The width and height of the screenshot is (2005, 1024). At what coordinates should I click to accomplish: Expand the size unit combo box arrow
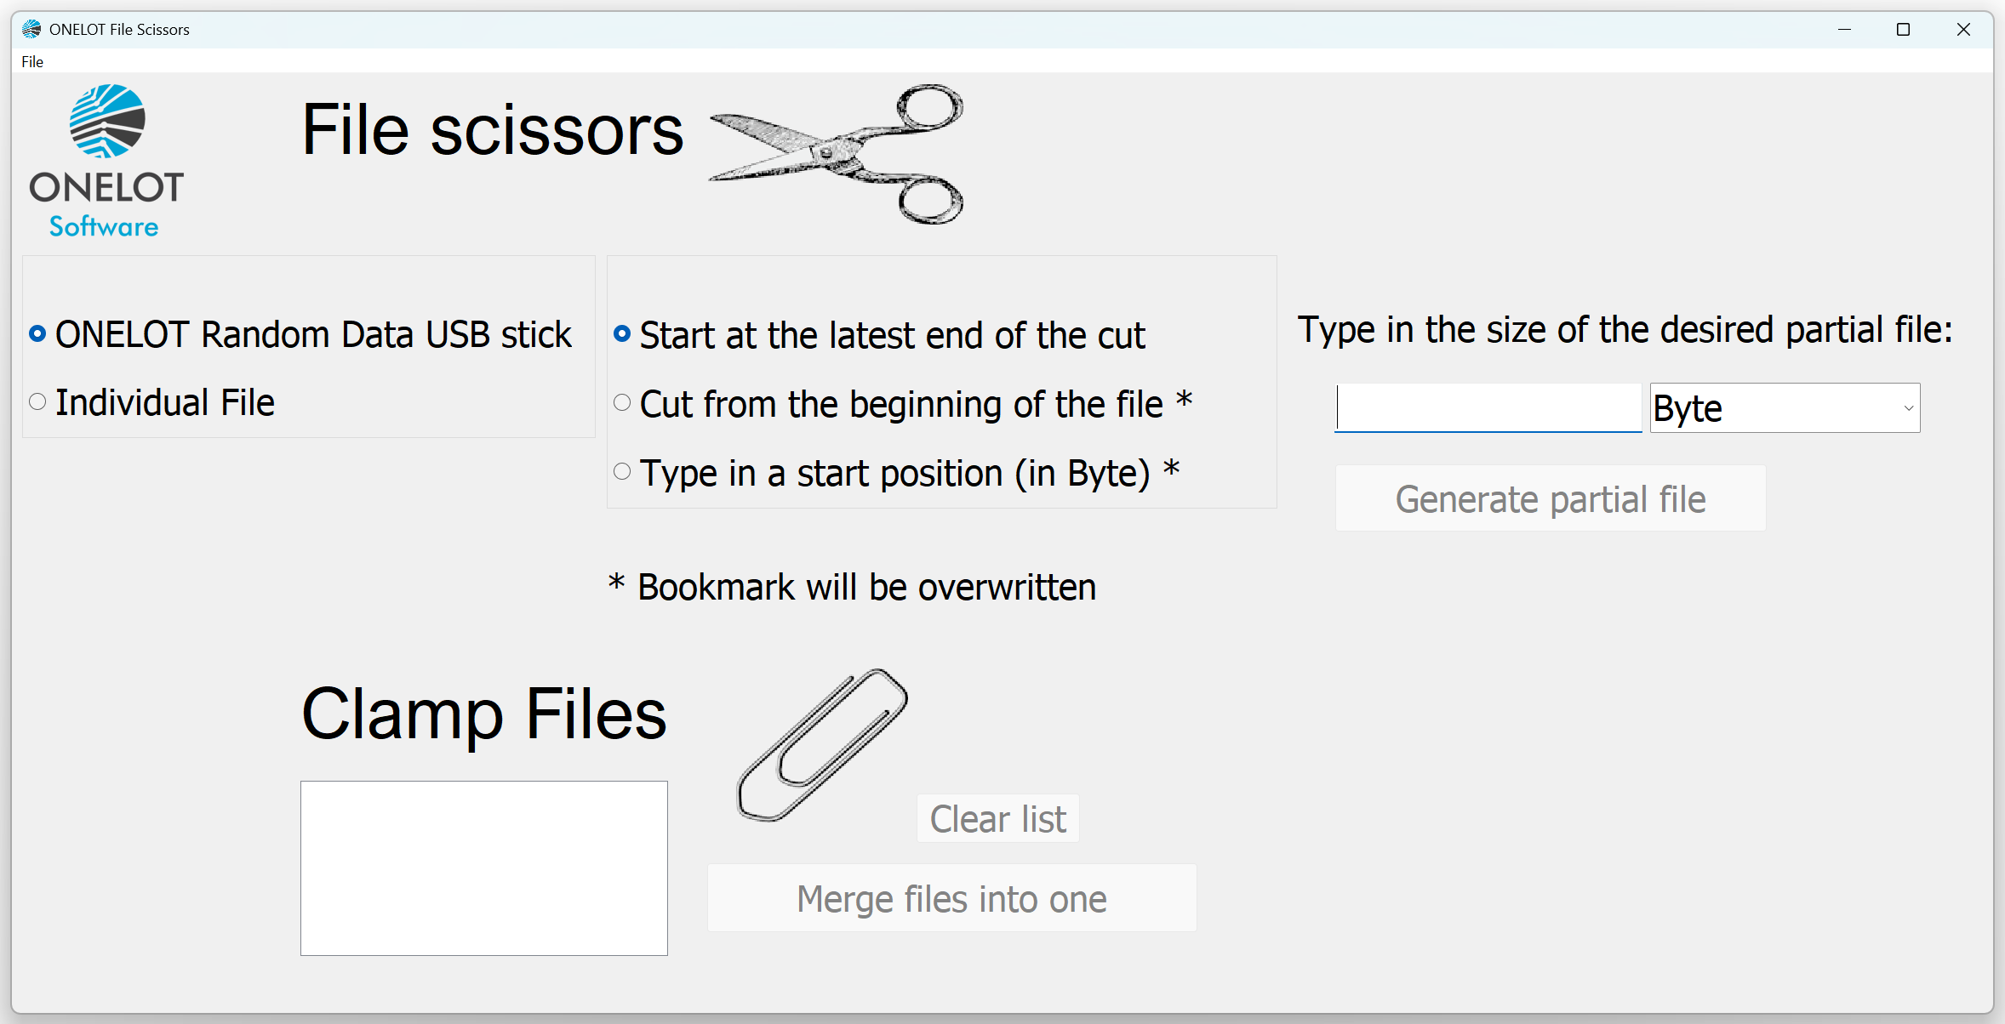pyautogui.click(x=1909, y=408)
